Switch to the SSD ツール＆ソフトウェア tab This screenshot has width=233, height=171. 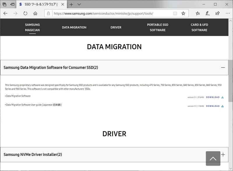(41, 4)
